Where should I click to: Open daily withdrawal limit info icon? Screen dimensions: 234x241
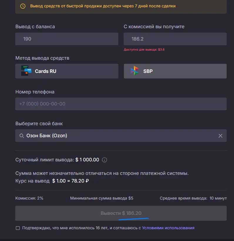105,160
